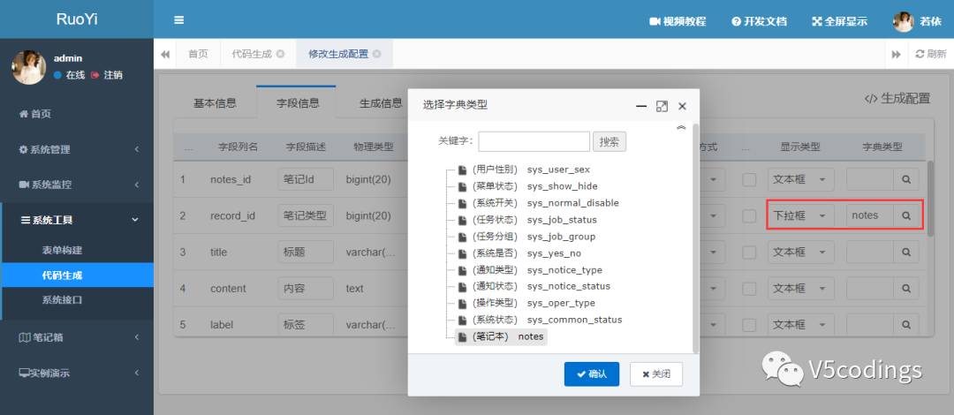The height and width of the screenshot is (415, 954).
Task: Click the keyword search input field
Action: pyautogui.click(x=534, y=142)
